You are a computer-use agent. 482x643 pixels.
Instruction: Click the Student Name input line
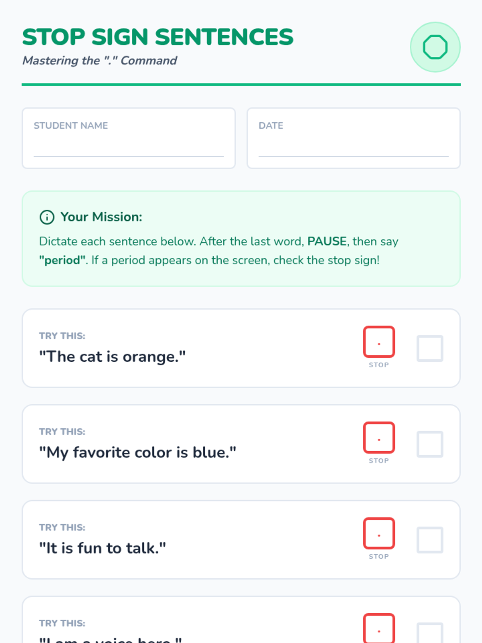tap(129, 148)
